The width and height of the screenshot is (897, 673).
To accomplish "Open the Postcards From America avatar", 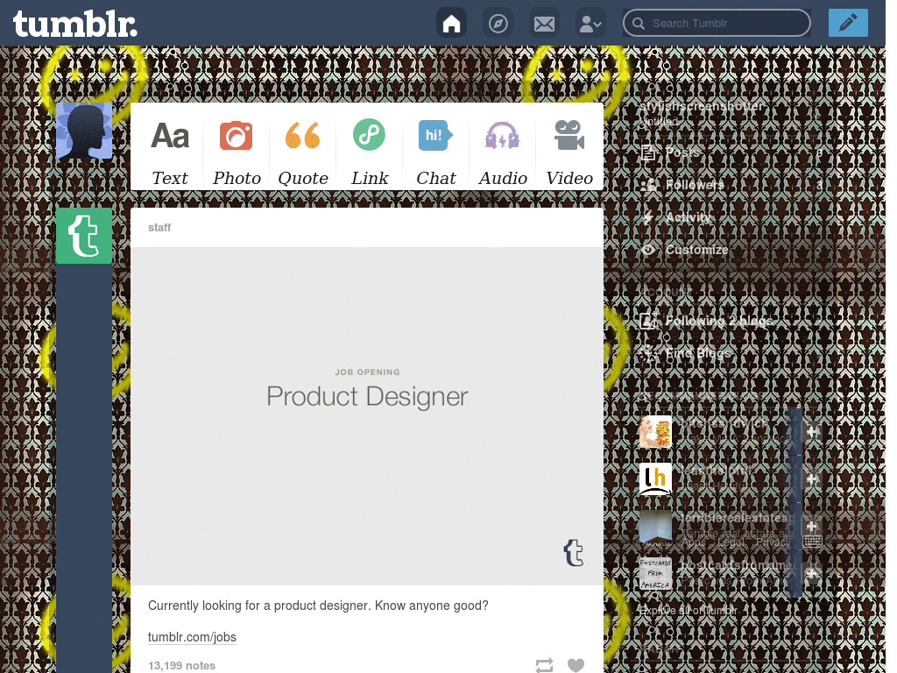I will (x=655, y=573).
